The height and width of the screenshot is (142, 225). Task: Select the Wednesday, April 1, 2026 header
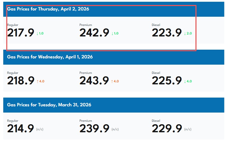(x=50, y=57)
